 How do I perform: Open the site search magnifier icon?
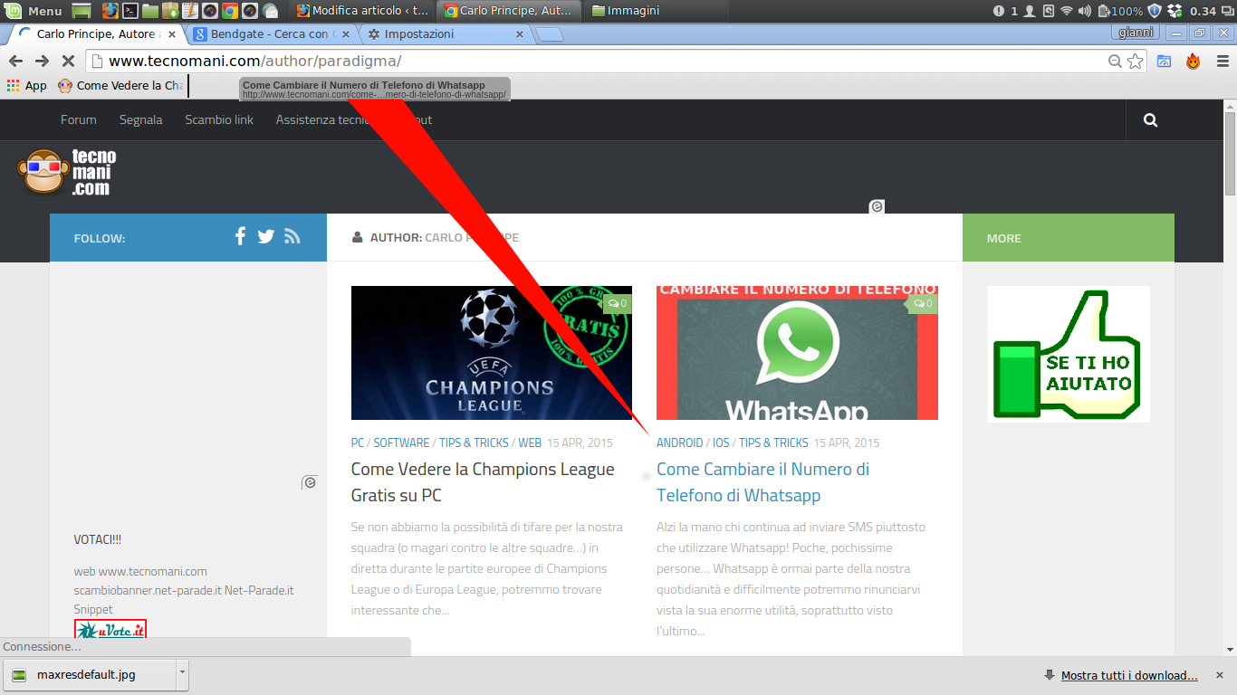[1150, 119]
